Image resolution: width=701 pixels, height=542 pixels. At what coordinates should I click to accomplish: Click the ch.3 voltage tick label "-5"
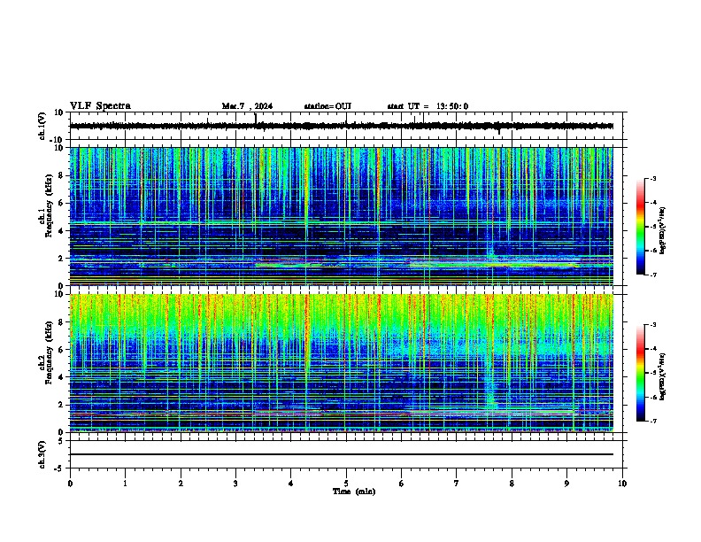coord(59,468)
